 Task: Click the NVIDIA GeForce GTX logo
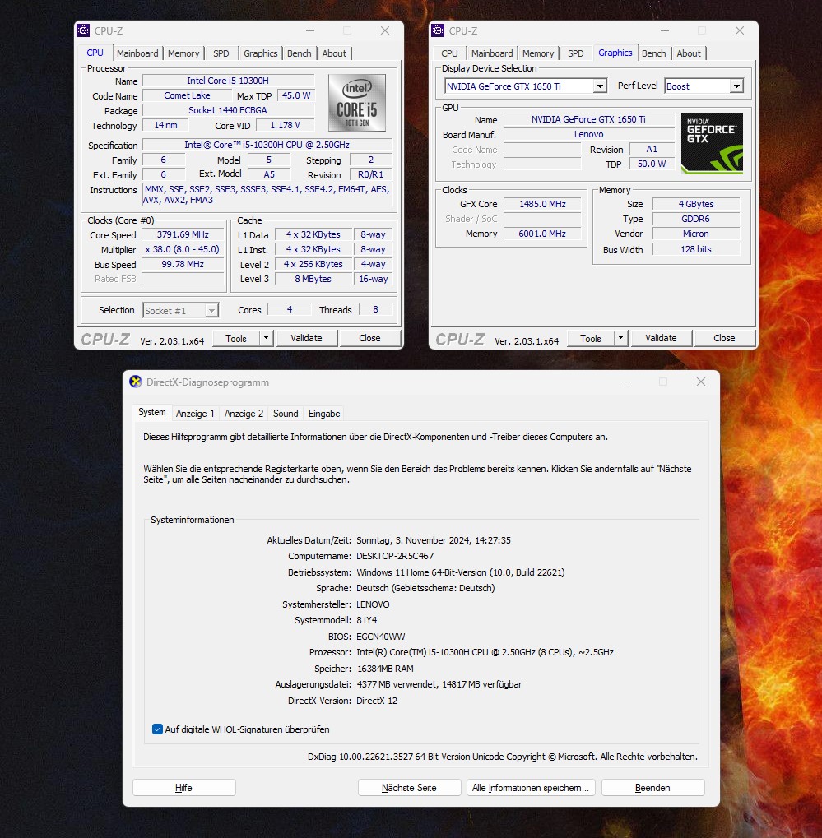[x=712, y=142]
